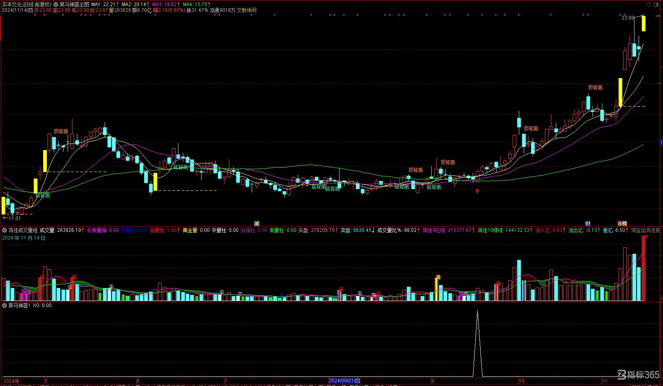Click the 黄金量: 0.00 value
This screenshot has height=386, width=663.
[196, 230]
